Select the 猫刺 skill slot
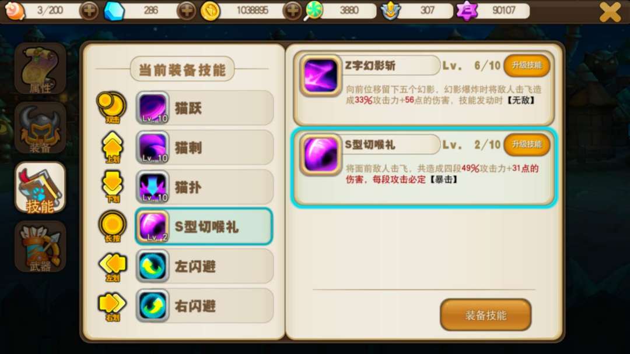Image resolution: width=630 pixels, height=354 pixels. [205, 147]
